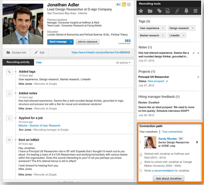This screenshot has height=185, width=204.
Task: Click the Add to clipboard button
Action: (x=88, y=42)
